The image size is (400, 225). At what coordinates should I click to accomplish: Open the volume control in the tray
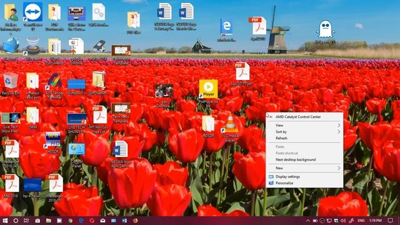tap(343, 221)
